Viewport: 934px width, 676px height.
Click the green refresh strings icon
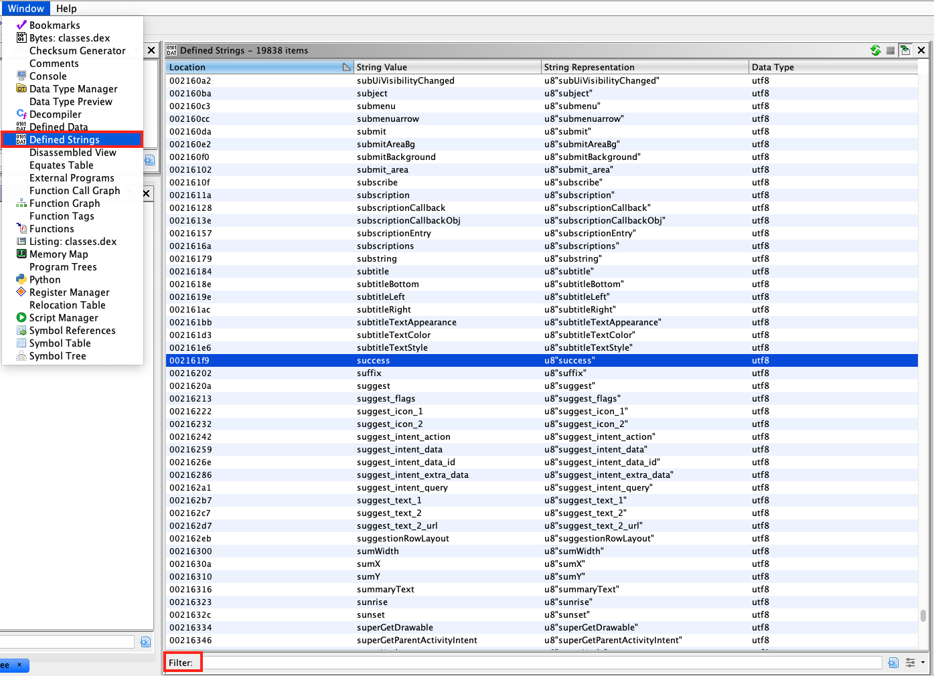click(875, 50)
